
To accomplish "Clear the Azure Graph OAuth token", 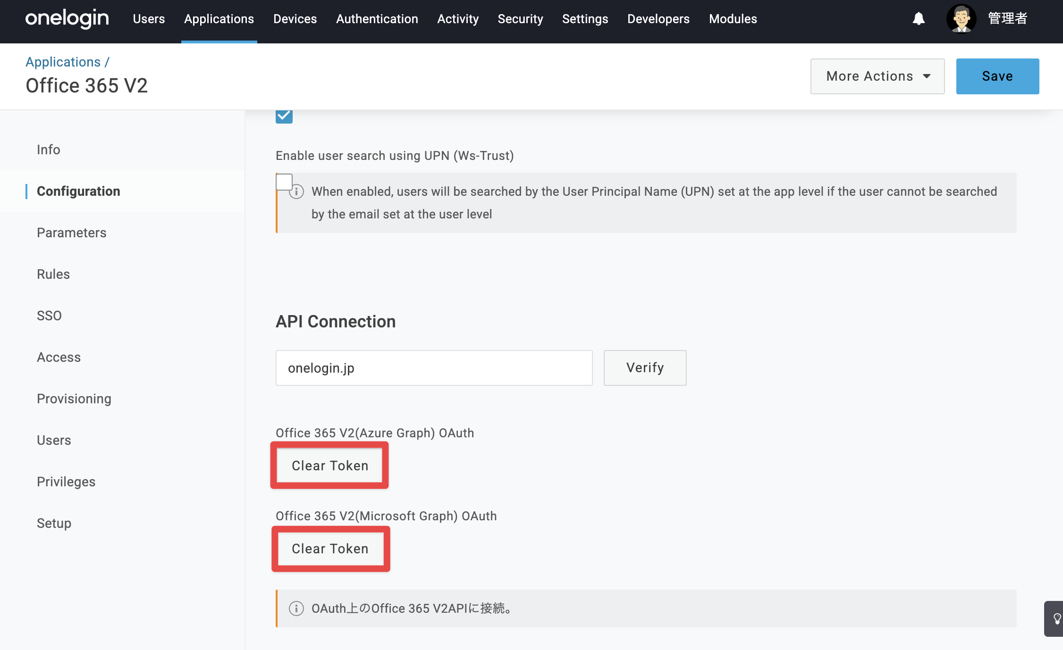I will click(329, 466).
